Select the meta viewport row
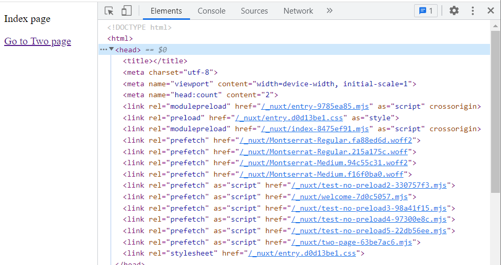This screenshot has height=265, width=501. coord(270,84)
